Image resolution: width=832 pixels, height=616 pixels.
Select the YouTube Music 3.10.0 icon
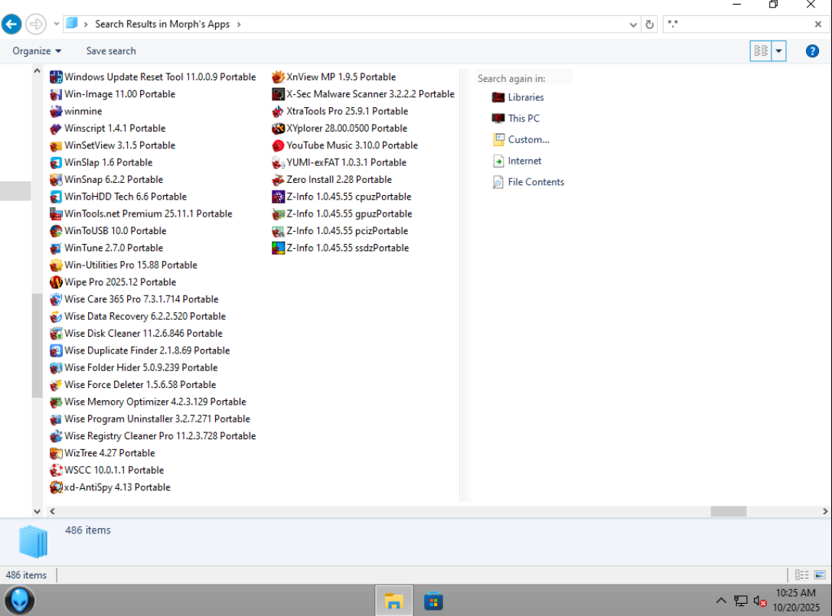click(x=278, y=145)
